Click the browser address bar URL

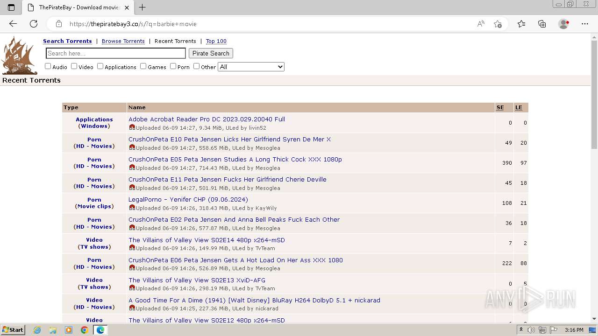pos(133,24)
